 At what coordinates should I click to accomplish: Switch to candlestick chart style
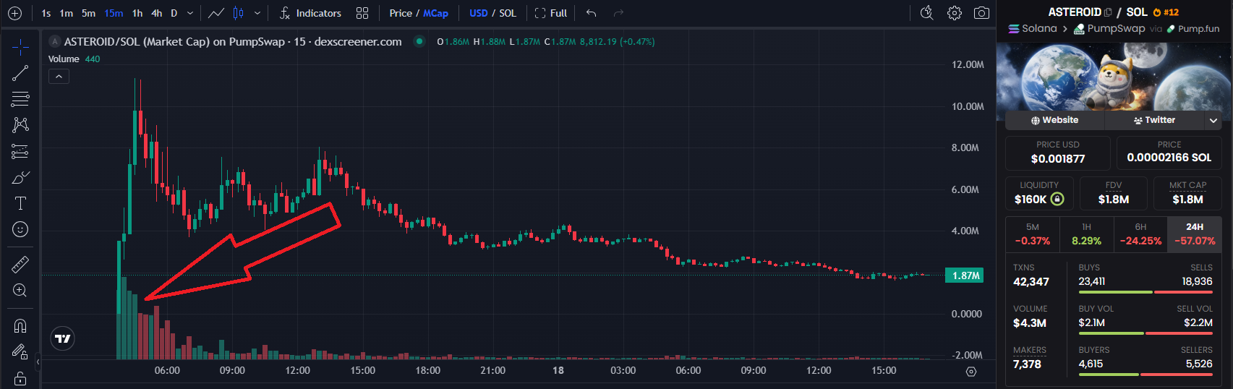tap(238, 13)
